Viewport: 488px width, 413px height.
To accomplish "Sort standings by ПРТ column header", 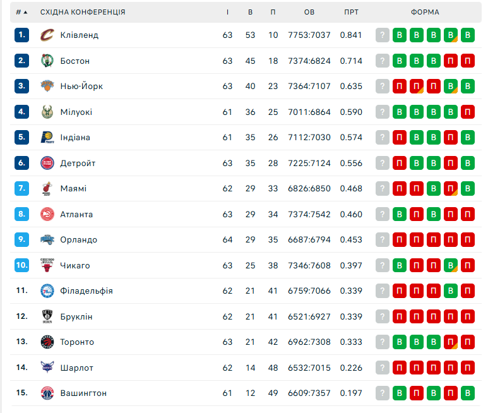I will click(x=352, y=12).
